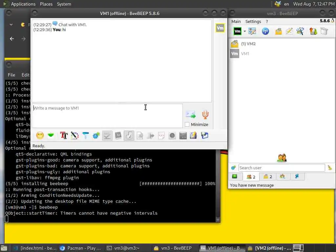
Task: Switch to the groups tab
Action: (x=283, y=176)
